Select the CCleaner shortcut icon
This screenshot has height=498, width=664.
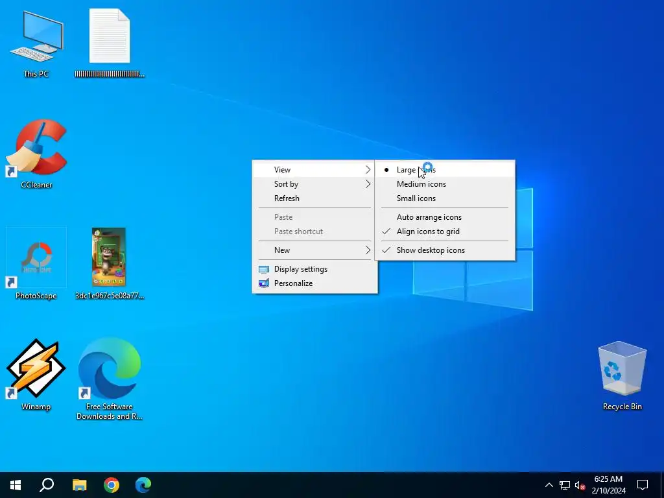(x=36, y=147)
